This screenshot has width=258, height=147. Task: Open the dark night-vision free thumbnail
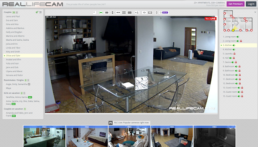coord(214,136)
